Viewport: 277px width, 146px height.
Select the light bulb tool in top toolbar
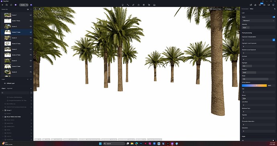[122, 5]
